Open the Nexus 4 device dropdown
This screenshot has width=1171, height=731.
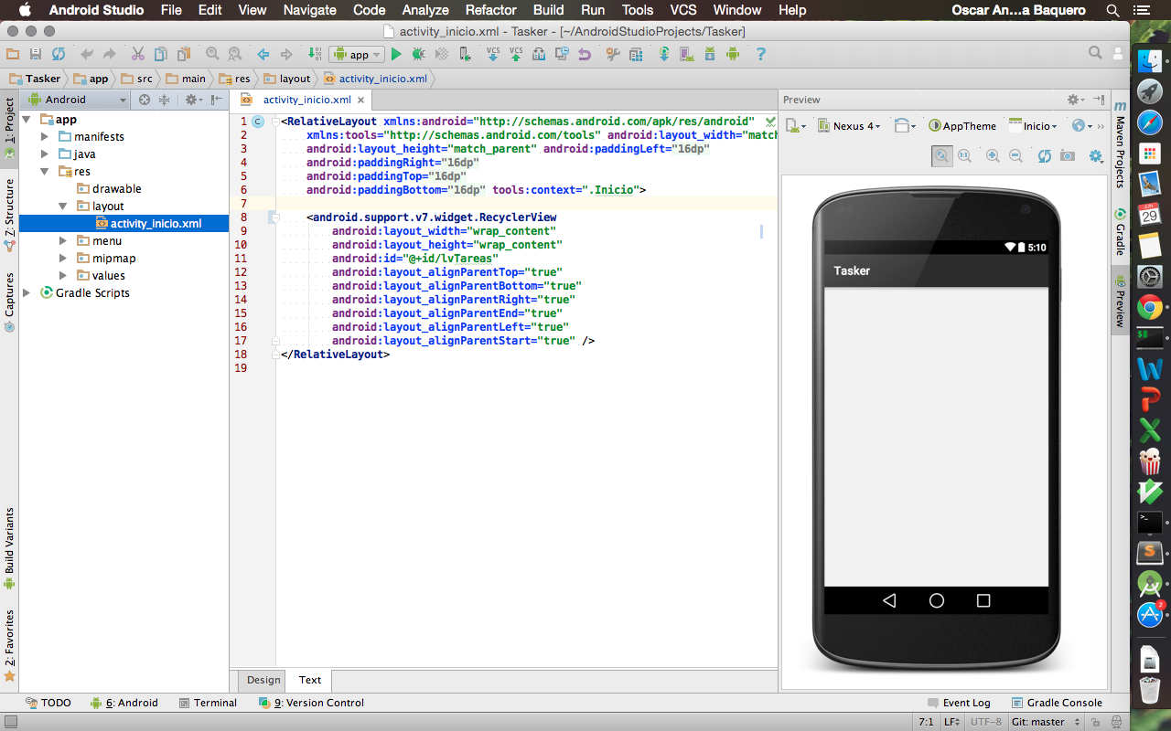pos(849,126)
